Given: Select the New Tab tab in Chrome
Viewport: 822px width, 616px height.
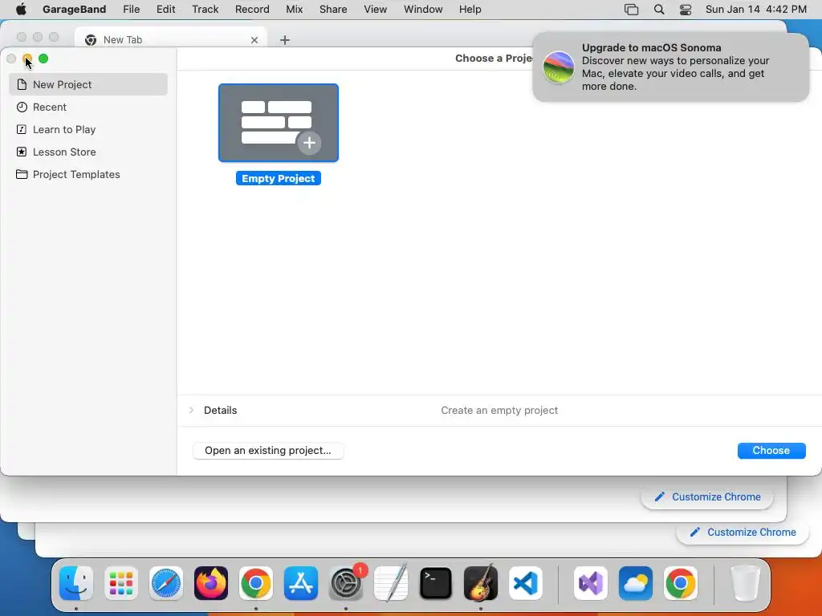Looking at the screenshot, I should tap(171, 39).
